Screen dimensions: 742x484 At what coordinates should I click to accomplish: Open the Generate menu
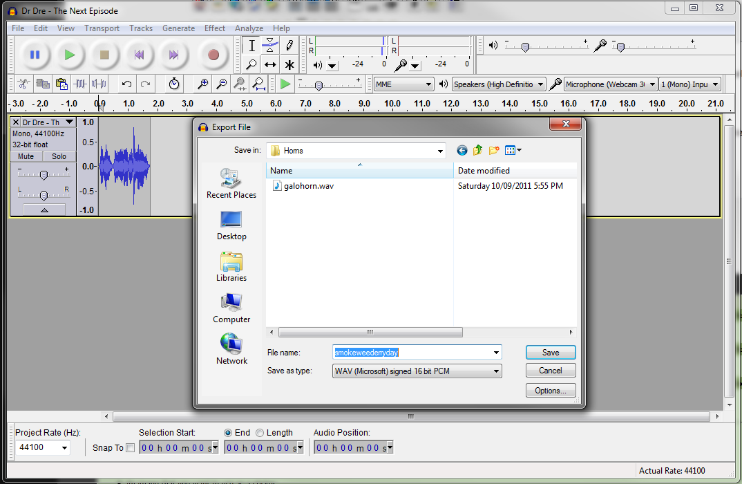pos(178,28)
